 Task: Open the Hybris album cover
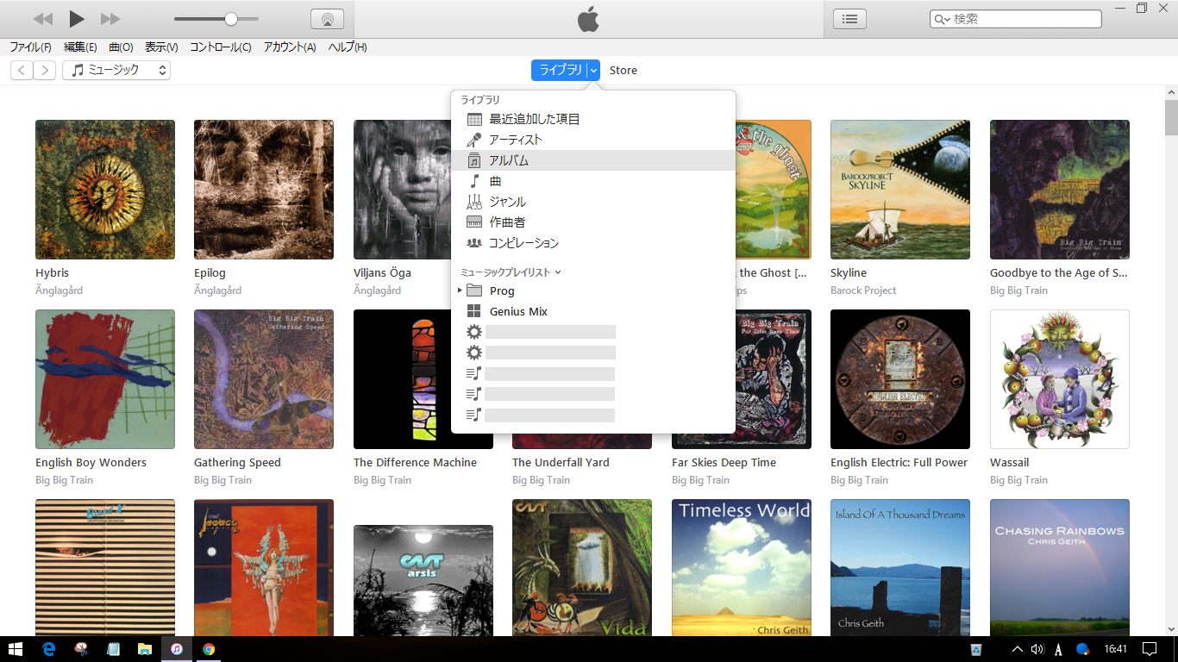[105, 190]
